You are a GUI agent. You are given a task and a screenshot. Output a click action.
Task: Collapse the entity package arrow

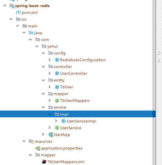pos(43,80)
